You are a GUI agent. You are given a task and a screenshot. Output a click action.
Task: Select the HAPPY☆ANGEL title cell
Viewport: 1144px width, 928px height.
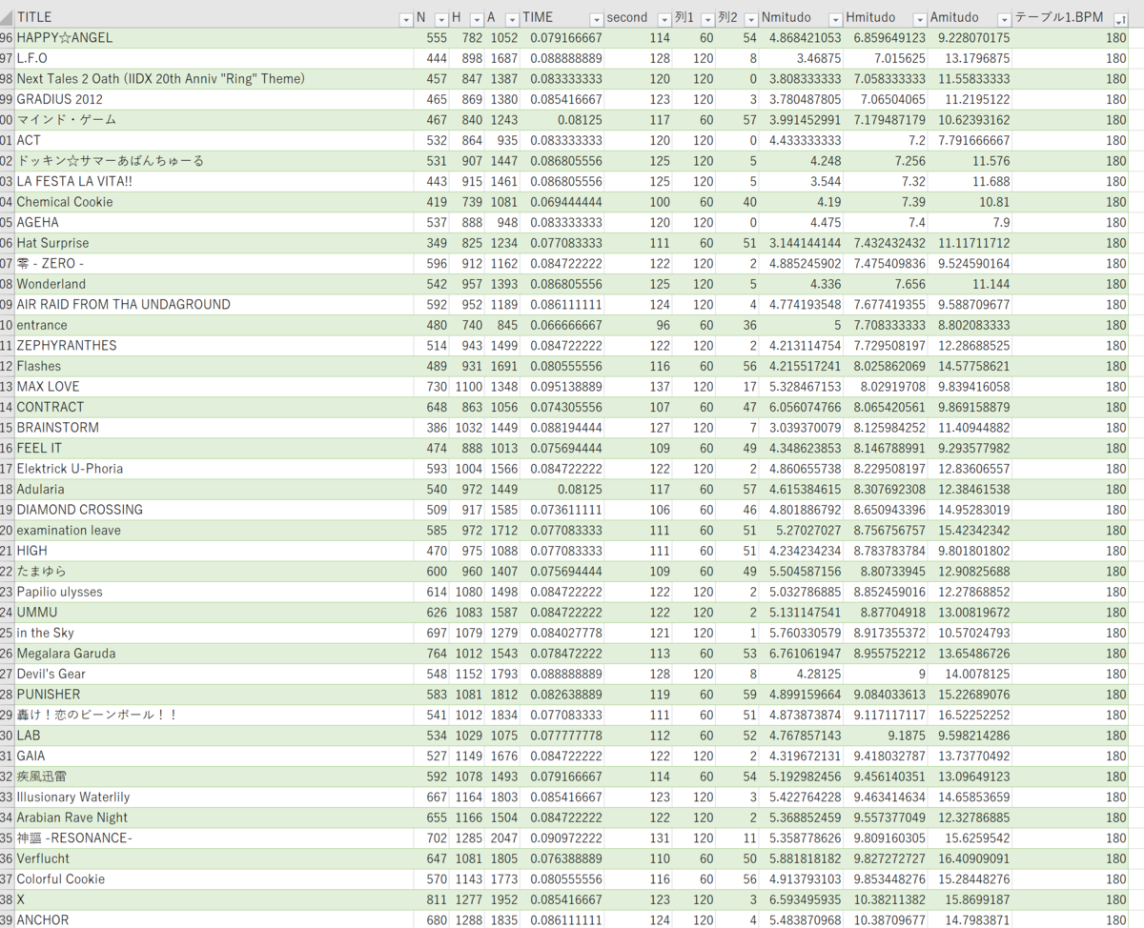coord(214,37)
